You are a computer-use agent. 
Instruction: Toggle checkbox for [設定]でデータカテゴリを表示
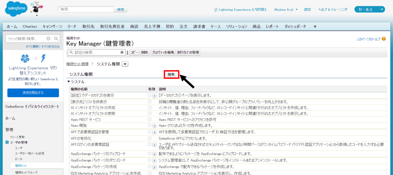click(x=150, y=95)
